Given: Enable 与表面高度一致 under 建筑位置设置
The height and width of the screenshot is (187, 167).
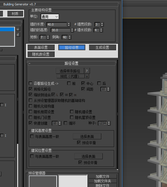Looking at the screenshot, I should tap(32, 156).
